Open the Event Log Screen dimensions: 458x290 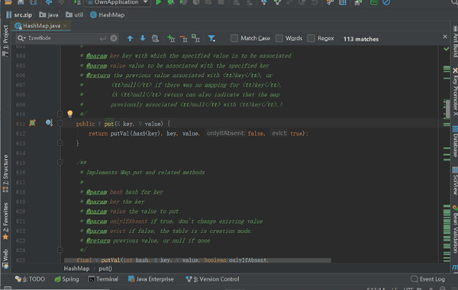coord(427,279)
